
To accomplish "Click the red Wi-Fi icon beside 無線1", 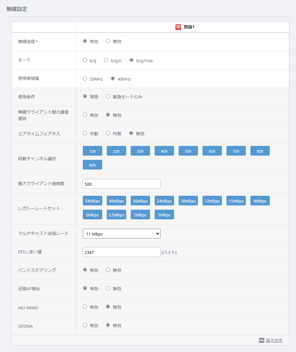I will pos(178,27).
